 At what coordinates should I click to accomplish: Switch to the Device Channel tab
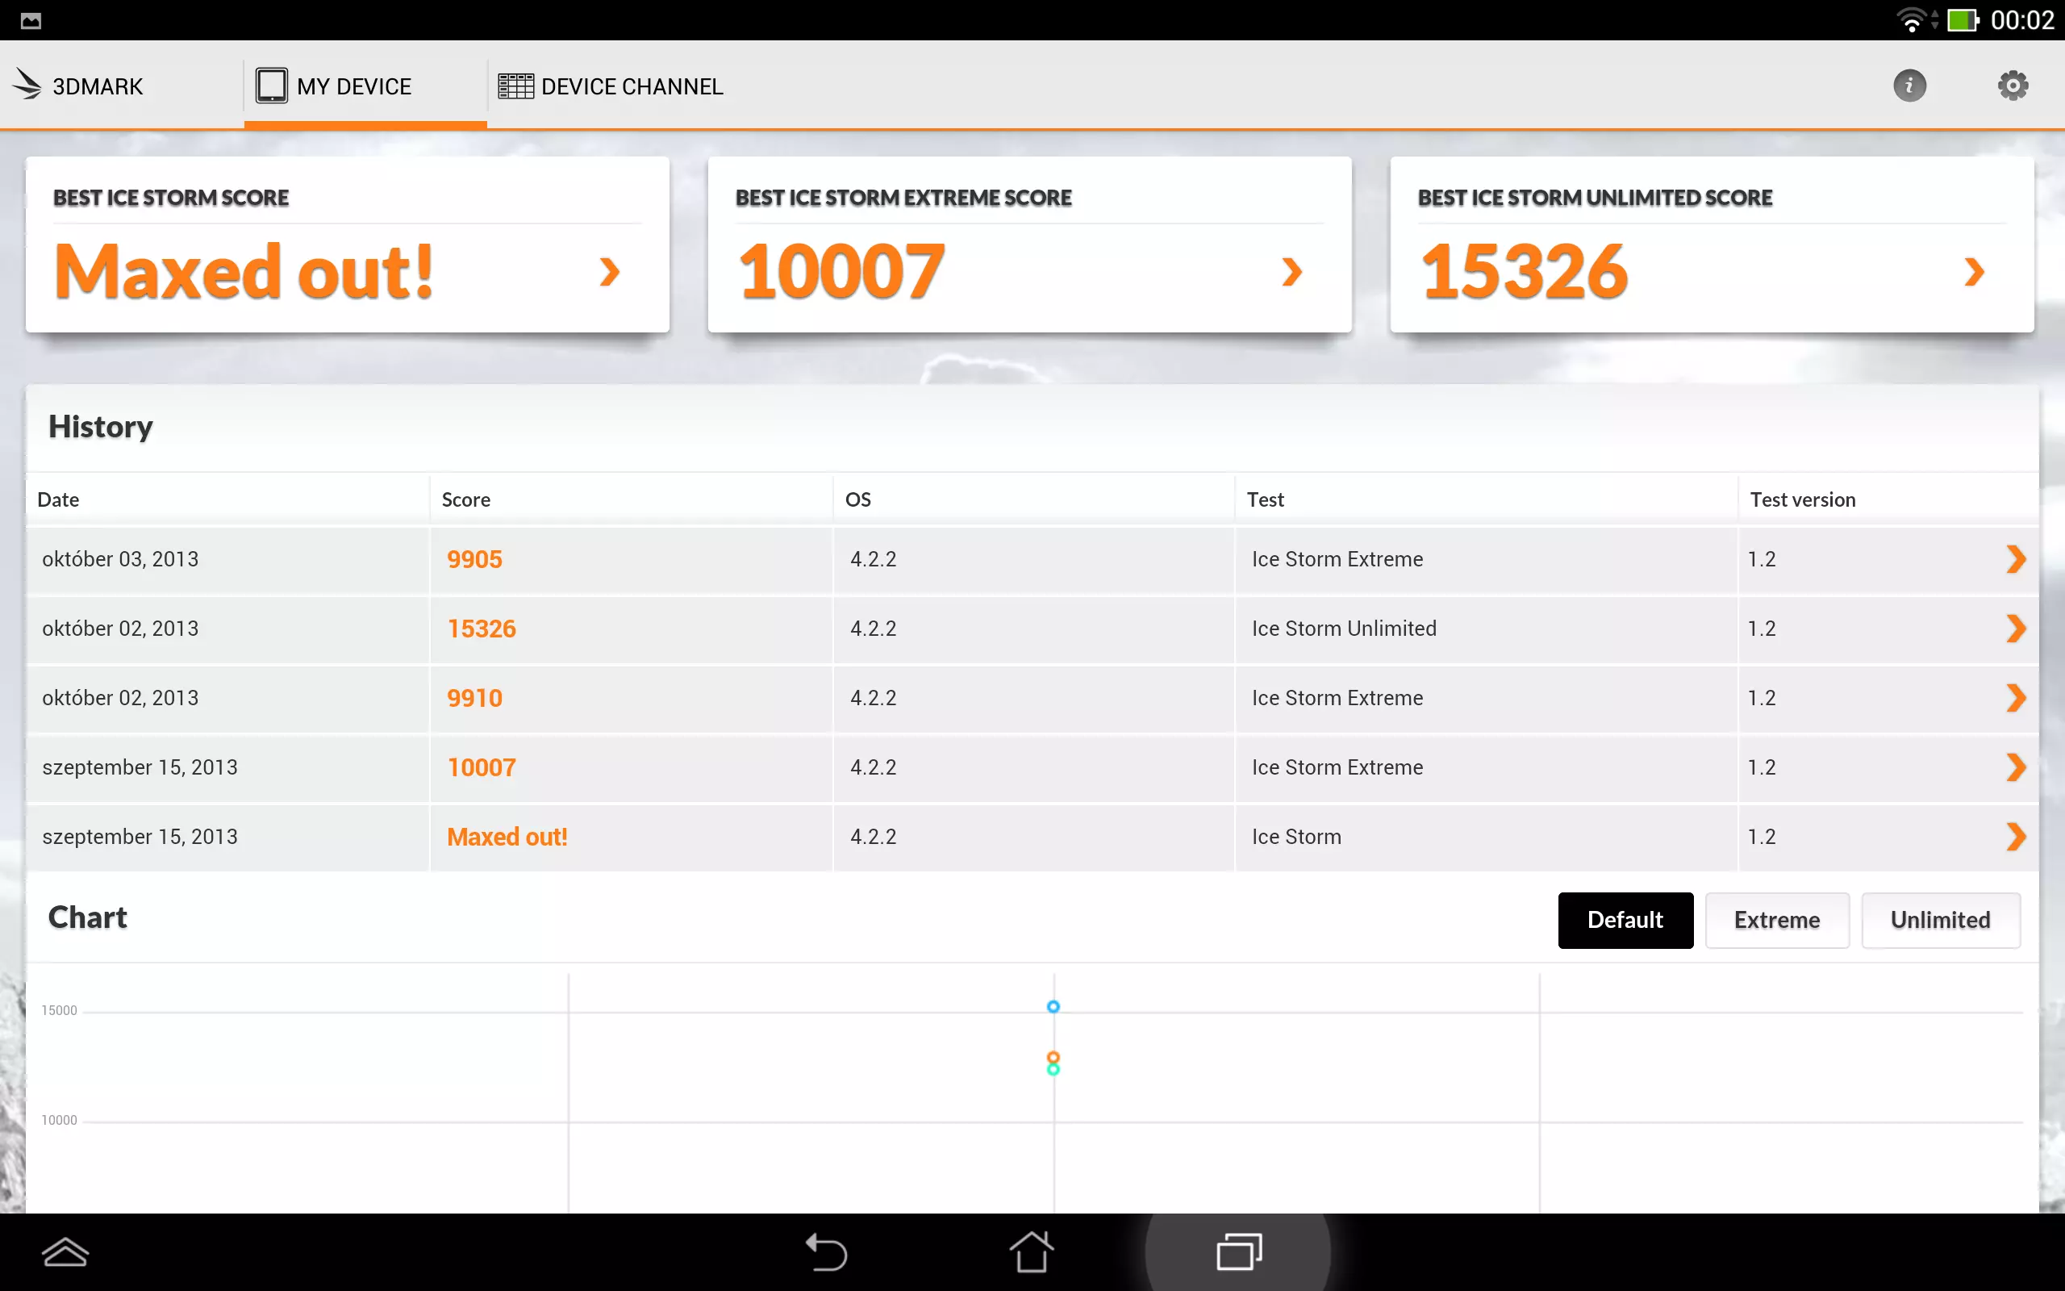point(611,86)
